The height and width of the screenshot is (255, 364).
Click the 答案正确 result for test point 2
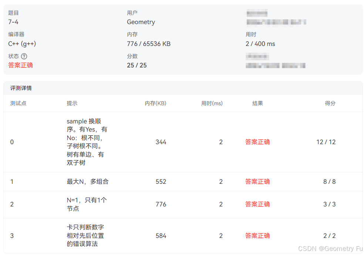click(257, 204)
